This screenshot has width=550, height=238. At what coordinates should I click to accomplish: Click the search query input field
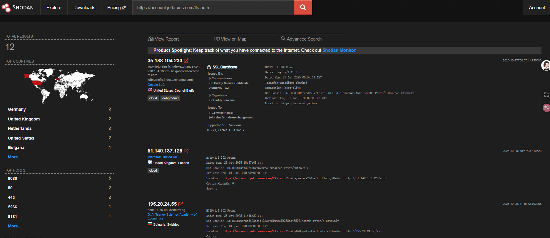point(213,8)
